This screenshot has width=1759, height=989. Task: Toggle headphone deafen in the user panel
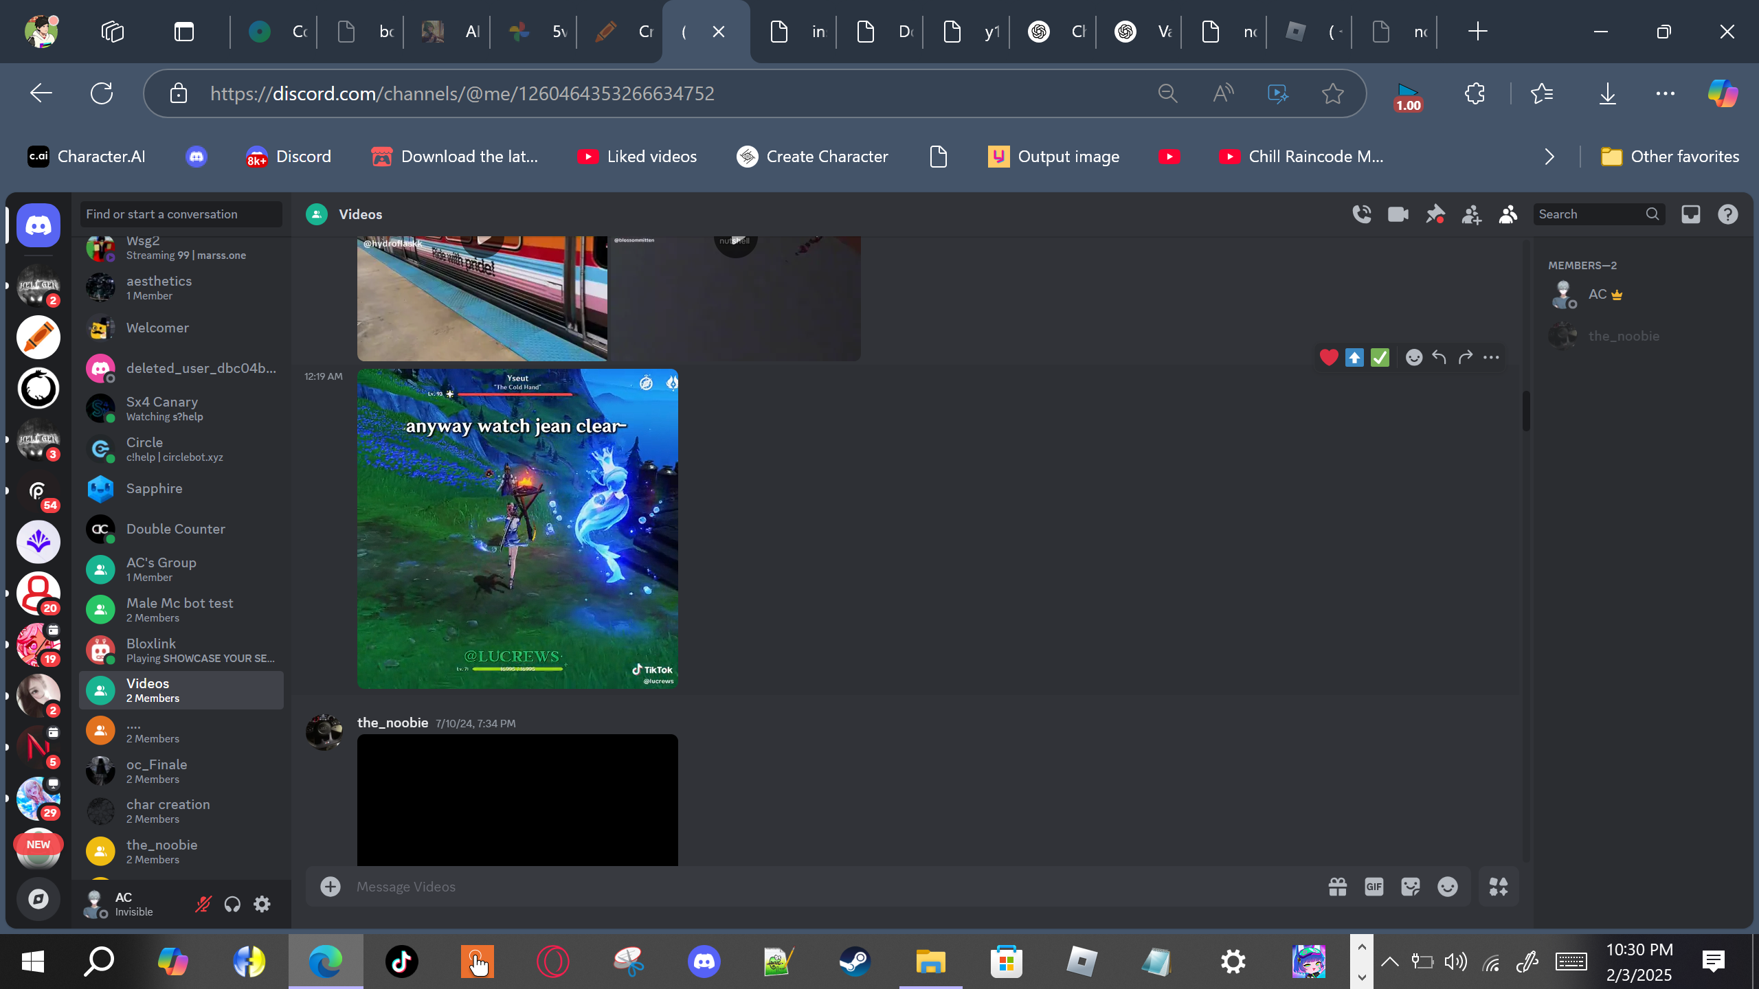pos(232,904)
